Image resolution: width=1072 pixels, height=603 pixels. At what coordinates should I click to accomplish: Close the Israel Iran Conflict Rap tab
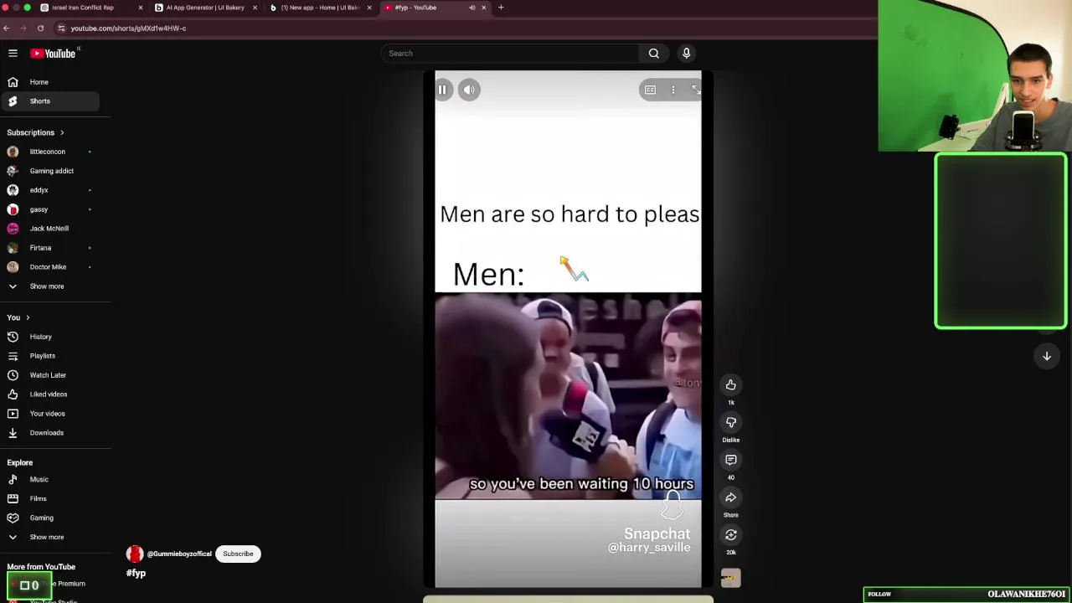(140, 8)
